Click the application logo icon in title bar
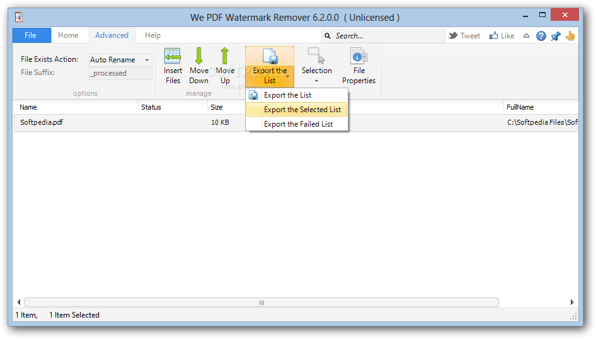This screenshot has width=596, height=339. coord(19,17)
